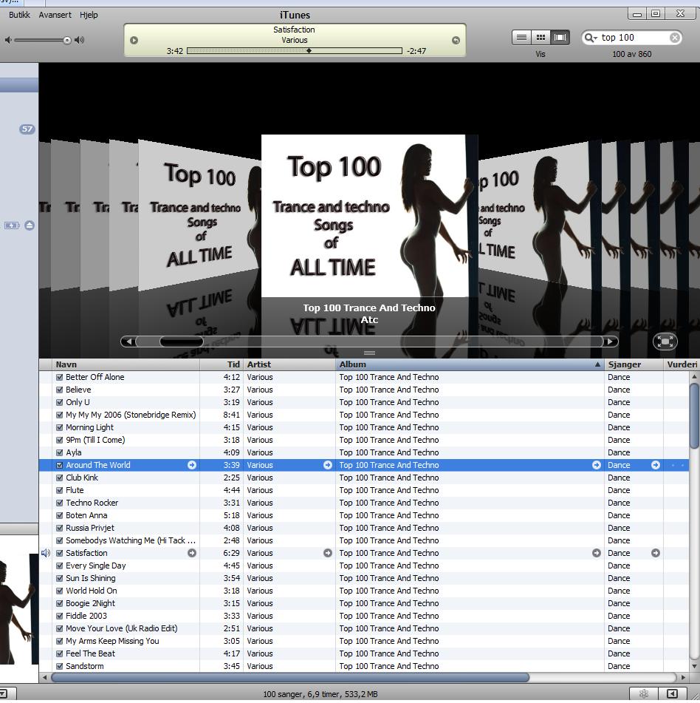Toggle the artwork viewer button at the bottom left
The height and width of the screenshot is (703, 700).
pyautogui.click(x=4, y=693)
